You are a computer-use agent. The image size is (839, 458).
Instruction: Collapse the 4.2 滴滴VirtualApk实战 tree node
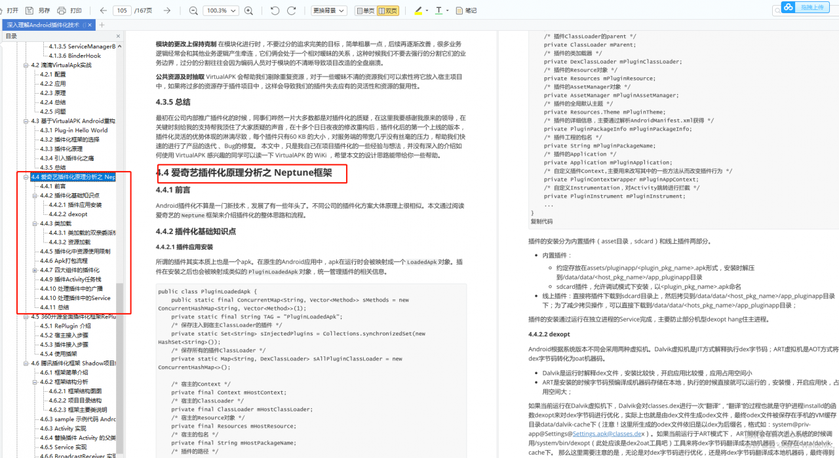[x=26, y=66]
